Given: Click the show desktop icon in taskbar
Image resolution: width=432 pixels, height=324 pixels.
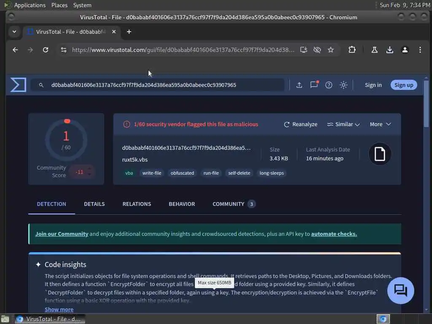Looking at the screenshot, I should click(x=5, y=319).
